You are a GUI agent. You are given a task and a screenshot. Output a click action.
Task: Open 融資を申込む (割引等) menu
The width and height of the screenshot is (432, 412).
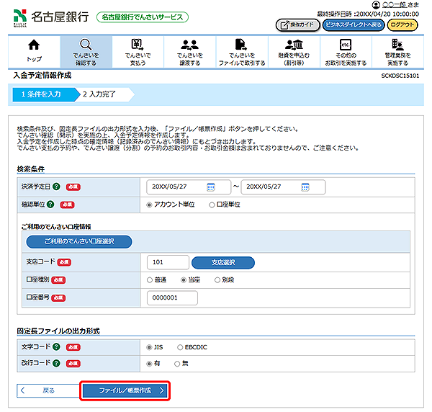click(294, 52)
